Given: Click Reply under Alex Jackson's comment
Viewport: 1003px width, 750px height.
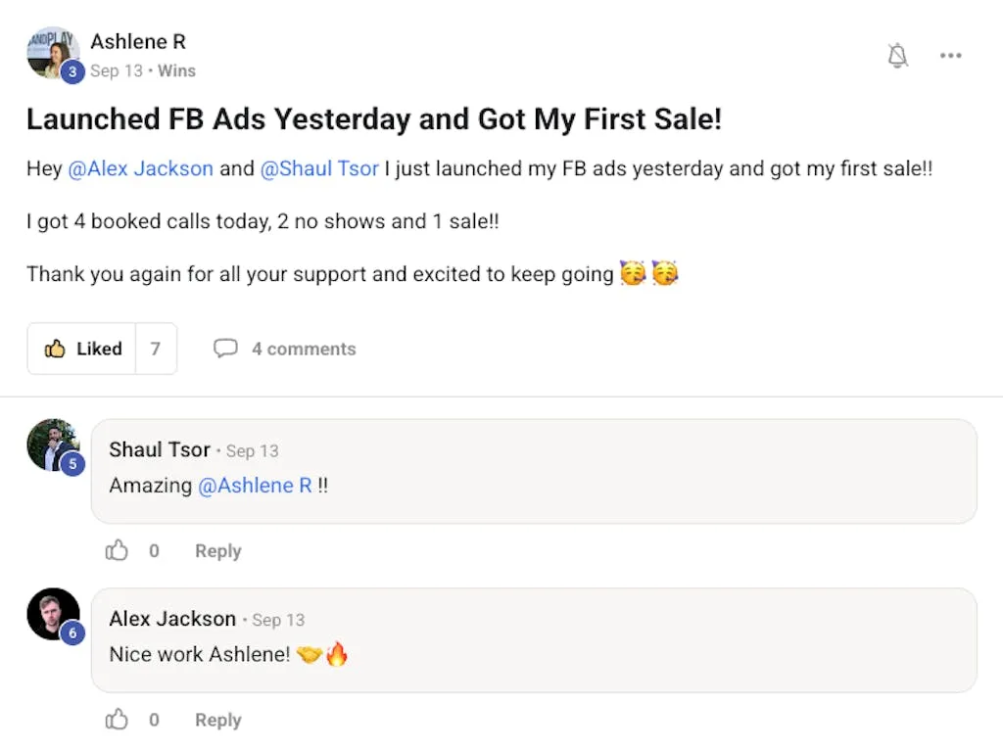Looking at the screenshot, I should pos(217,720).
